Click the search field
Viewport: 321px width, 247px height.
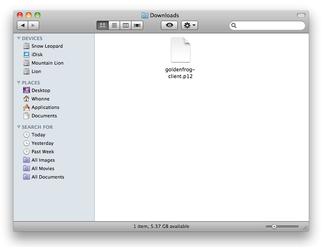click(x=267, y=25)
